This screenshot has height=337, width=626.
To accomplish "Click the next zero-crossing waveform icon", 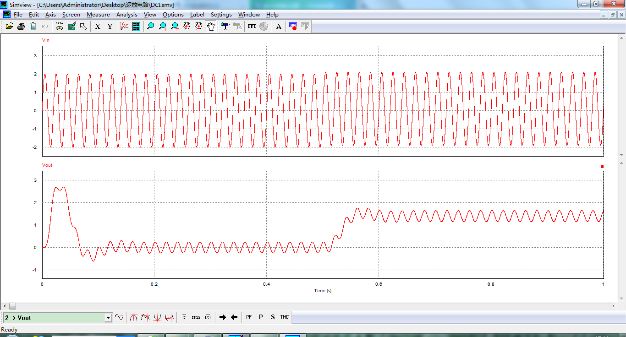I will pos(119,317).
